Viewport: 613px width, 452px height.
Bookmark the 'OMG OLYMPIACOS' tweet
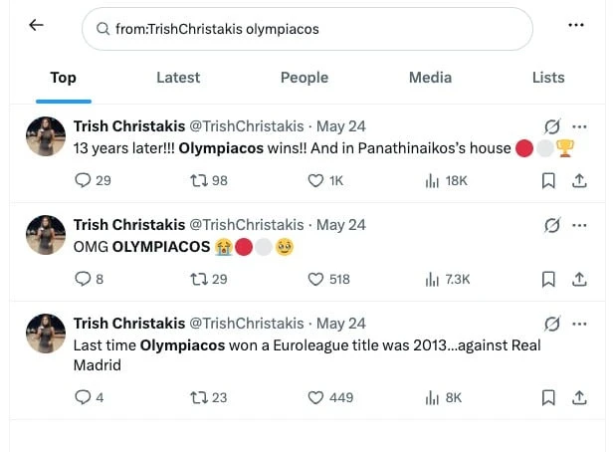[548, 279]
